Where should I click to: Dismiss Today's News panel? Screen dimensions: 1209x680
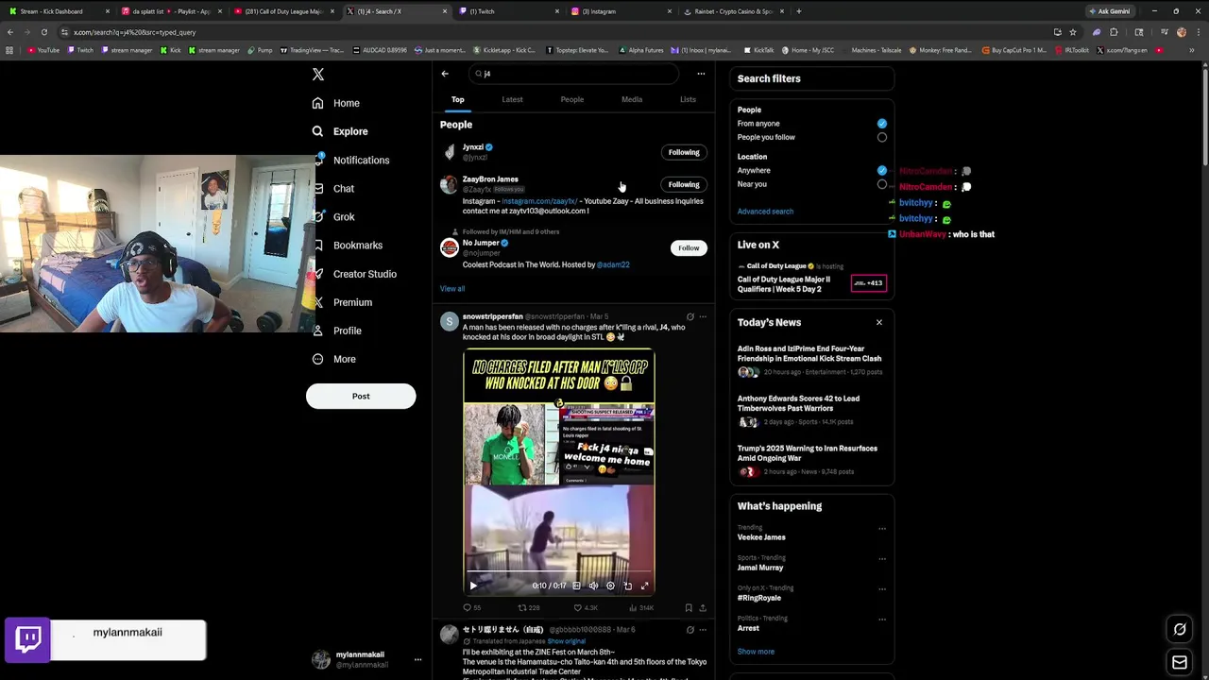pos(879,323)
